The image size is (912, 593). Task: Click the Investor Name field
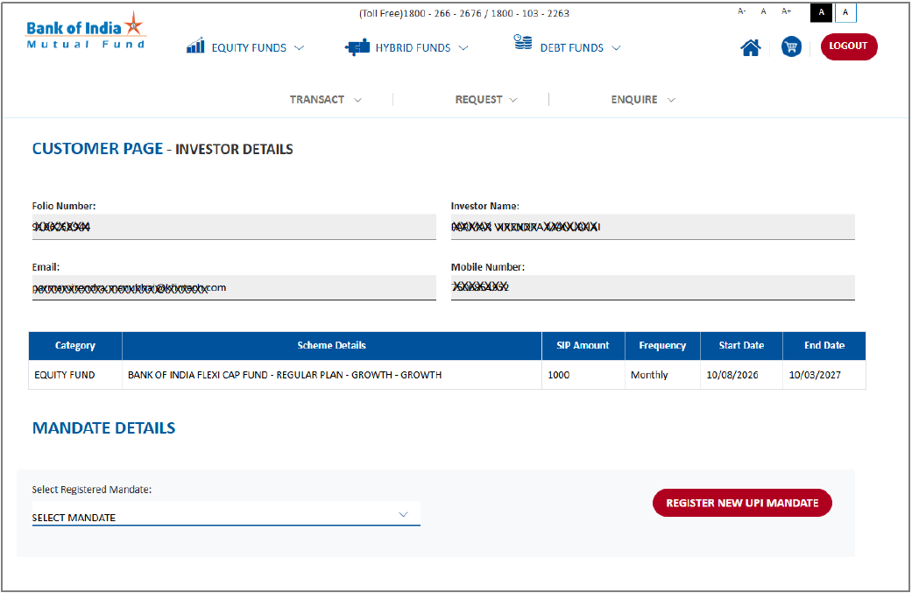(653, 227)
